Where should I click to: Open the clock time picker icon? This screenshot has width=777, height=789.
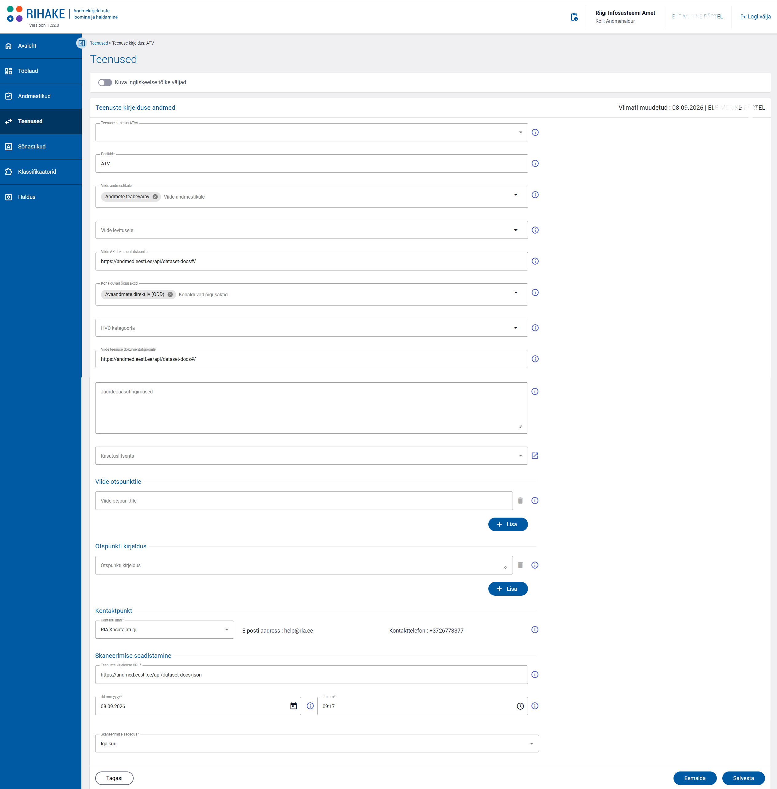(x=520, y=706)
